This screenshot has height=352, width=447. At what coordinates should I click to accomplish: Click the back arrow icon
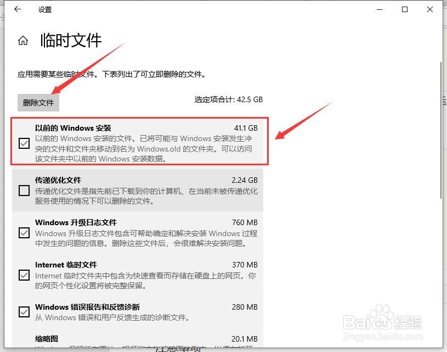16,9
